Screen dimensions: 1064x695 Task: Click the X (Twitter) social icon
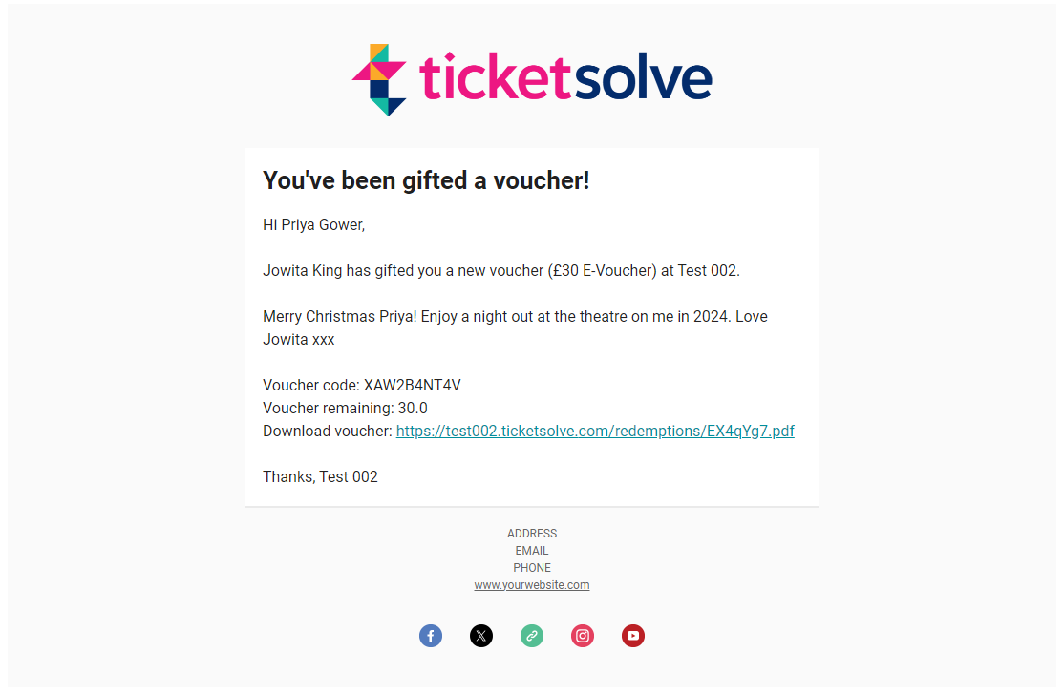[x=480, y=635]
